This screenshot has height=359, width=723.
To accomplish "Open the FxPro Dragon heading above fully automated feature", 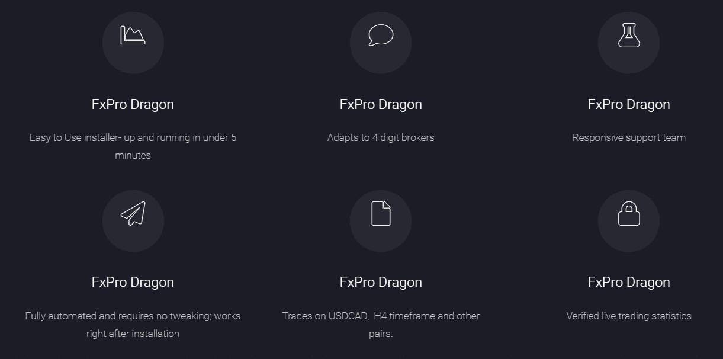I will coord(133,282).
